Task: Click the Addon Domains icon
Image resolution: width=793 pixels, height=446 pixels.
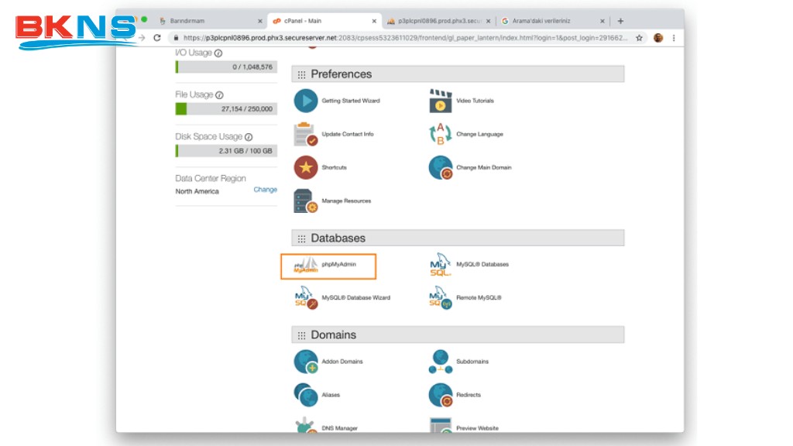Action: (306, 362)
